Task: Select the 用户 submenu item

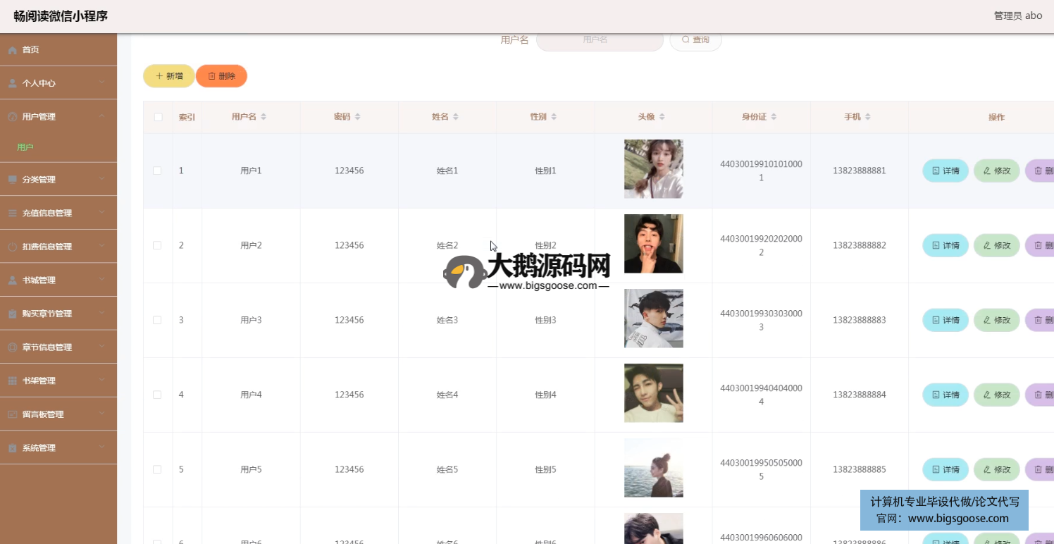Action: coord(25,147)
